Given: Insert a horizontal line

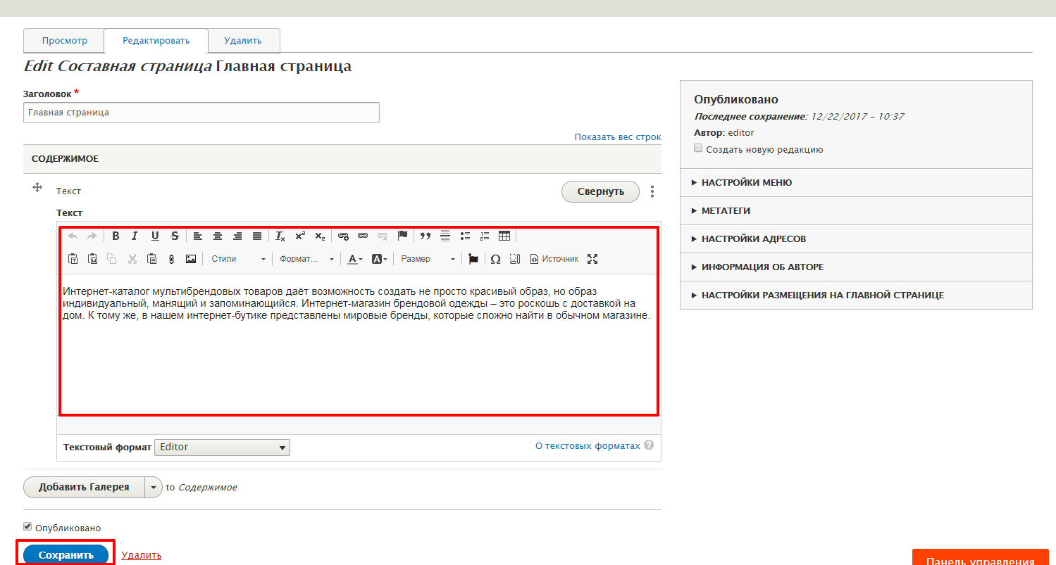Looking at the screenshot, I should 445,236.
